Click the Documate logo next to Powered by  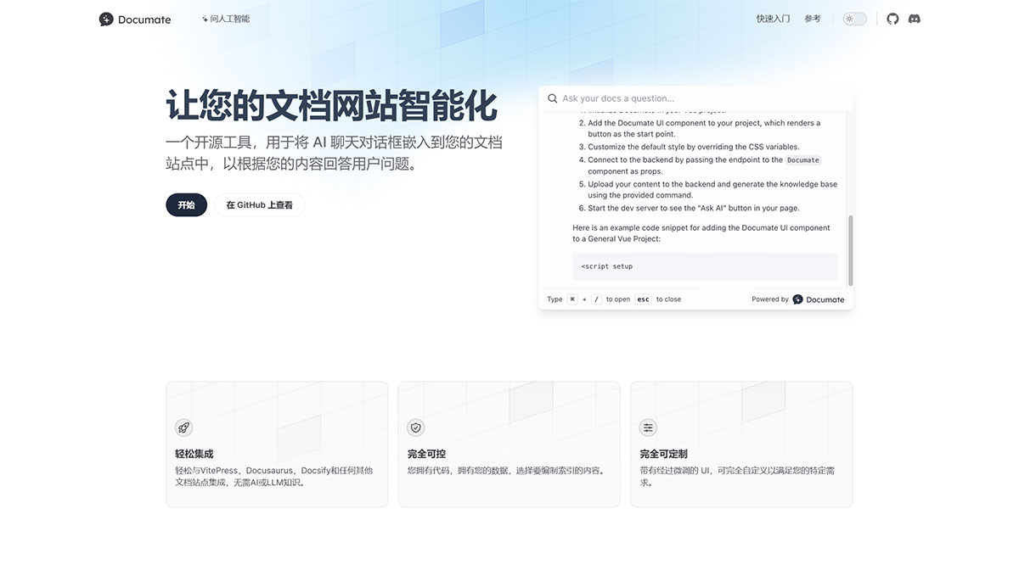click(797, 299)
